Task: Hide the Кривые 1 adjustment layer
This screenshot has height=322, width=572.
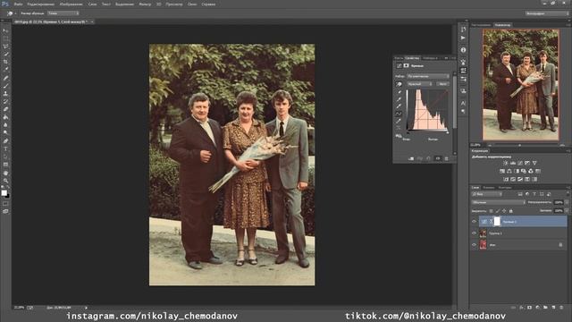Action: (x=475, y=222)
